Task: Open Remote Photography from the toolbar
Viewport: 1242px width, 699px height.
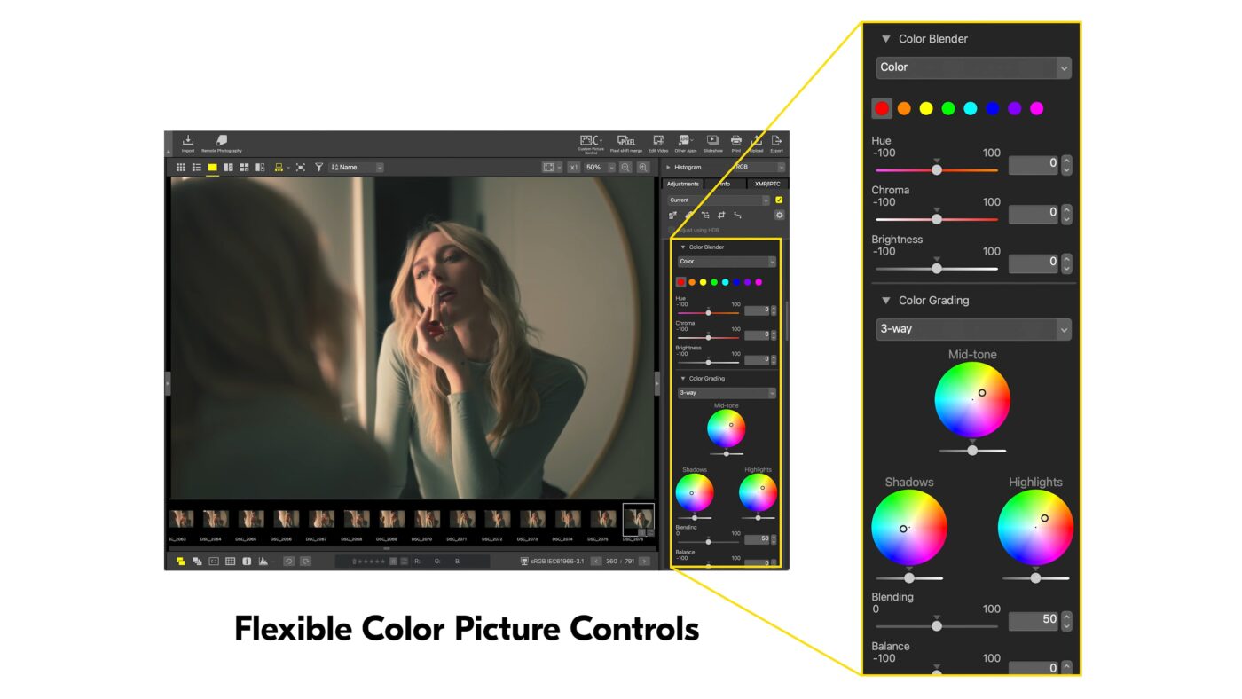Action: coord(222,143)
